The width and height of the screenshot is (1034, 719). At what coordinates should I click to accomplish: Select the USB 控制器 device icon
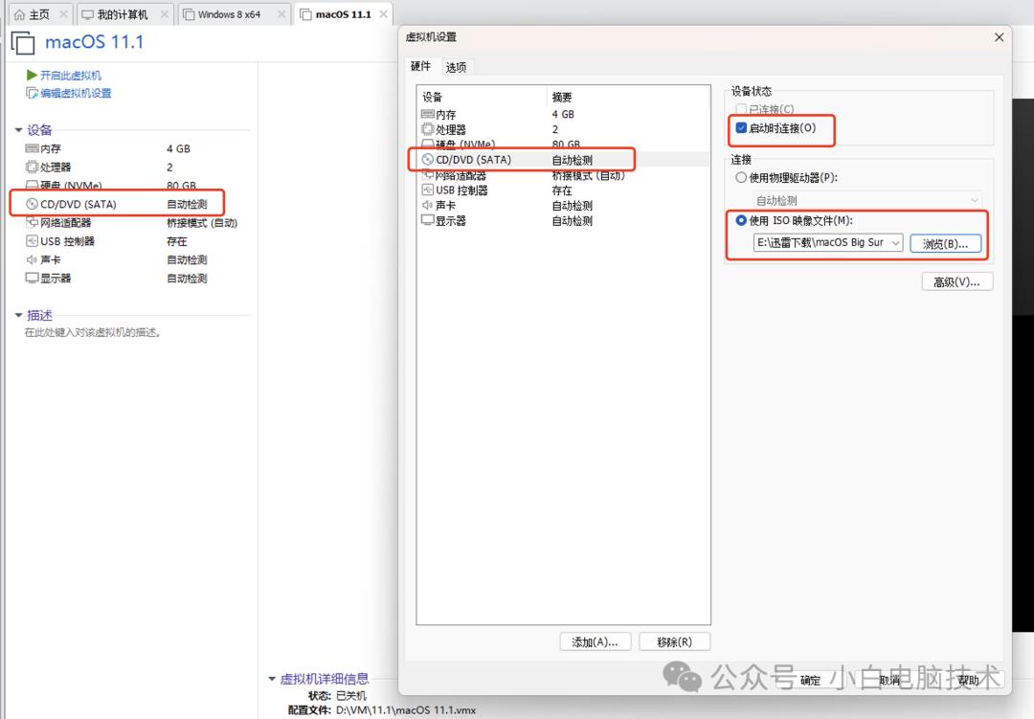33,240
